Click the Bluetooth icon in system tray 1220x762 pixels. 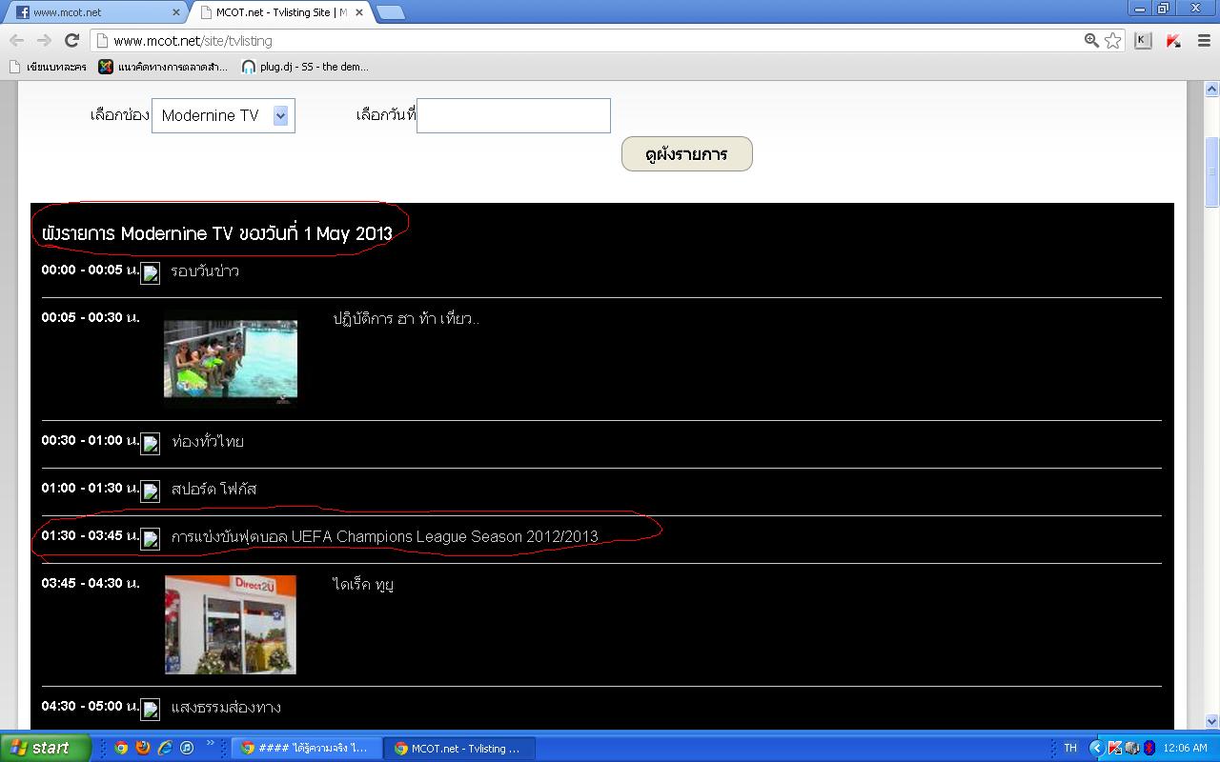coord(1149,748)
